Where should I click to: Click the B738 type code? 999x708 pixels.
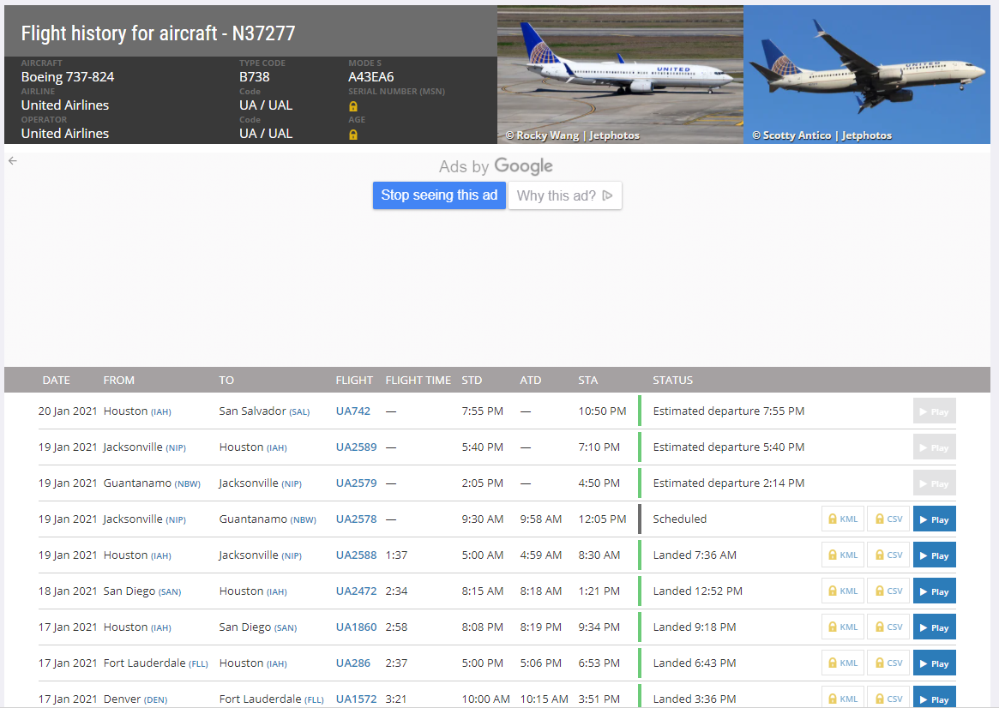pyautogui.click(x=254, y=77)
